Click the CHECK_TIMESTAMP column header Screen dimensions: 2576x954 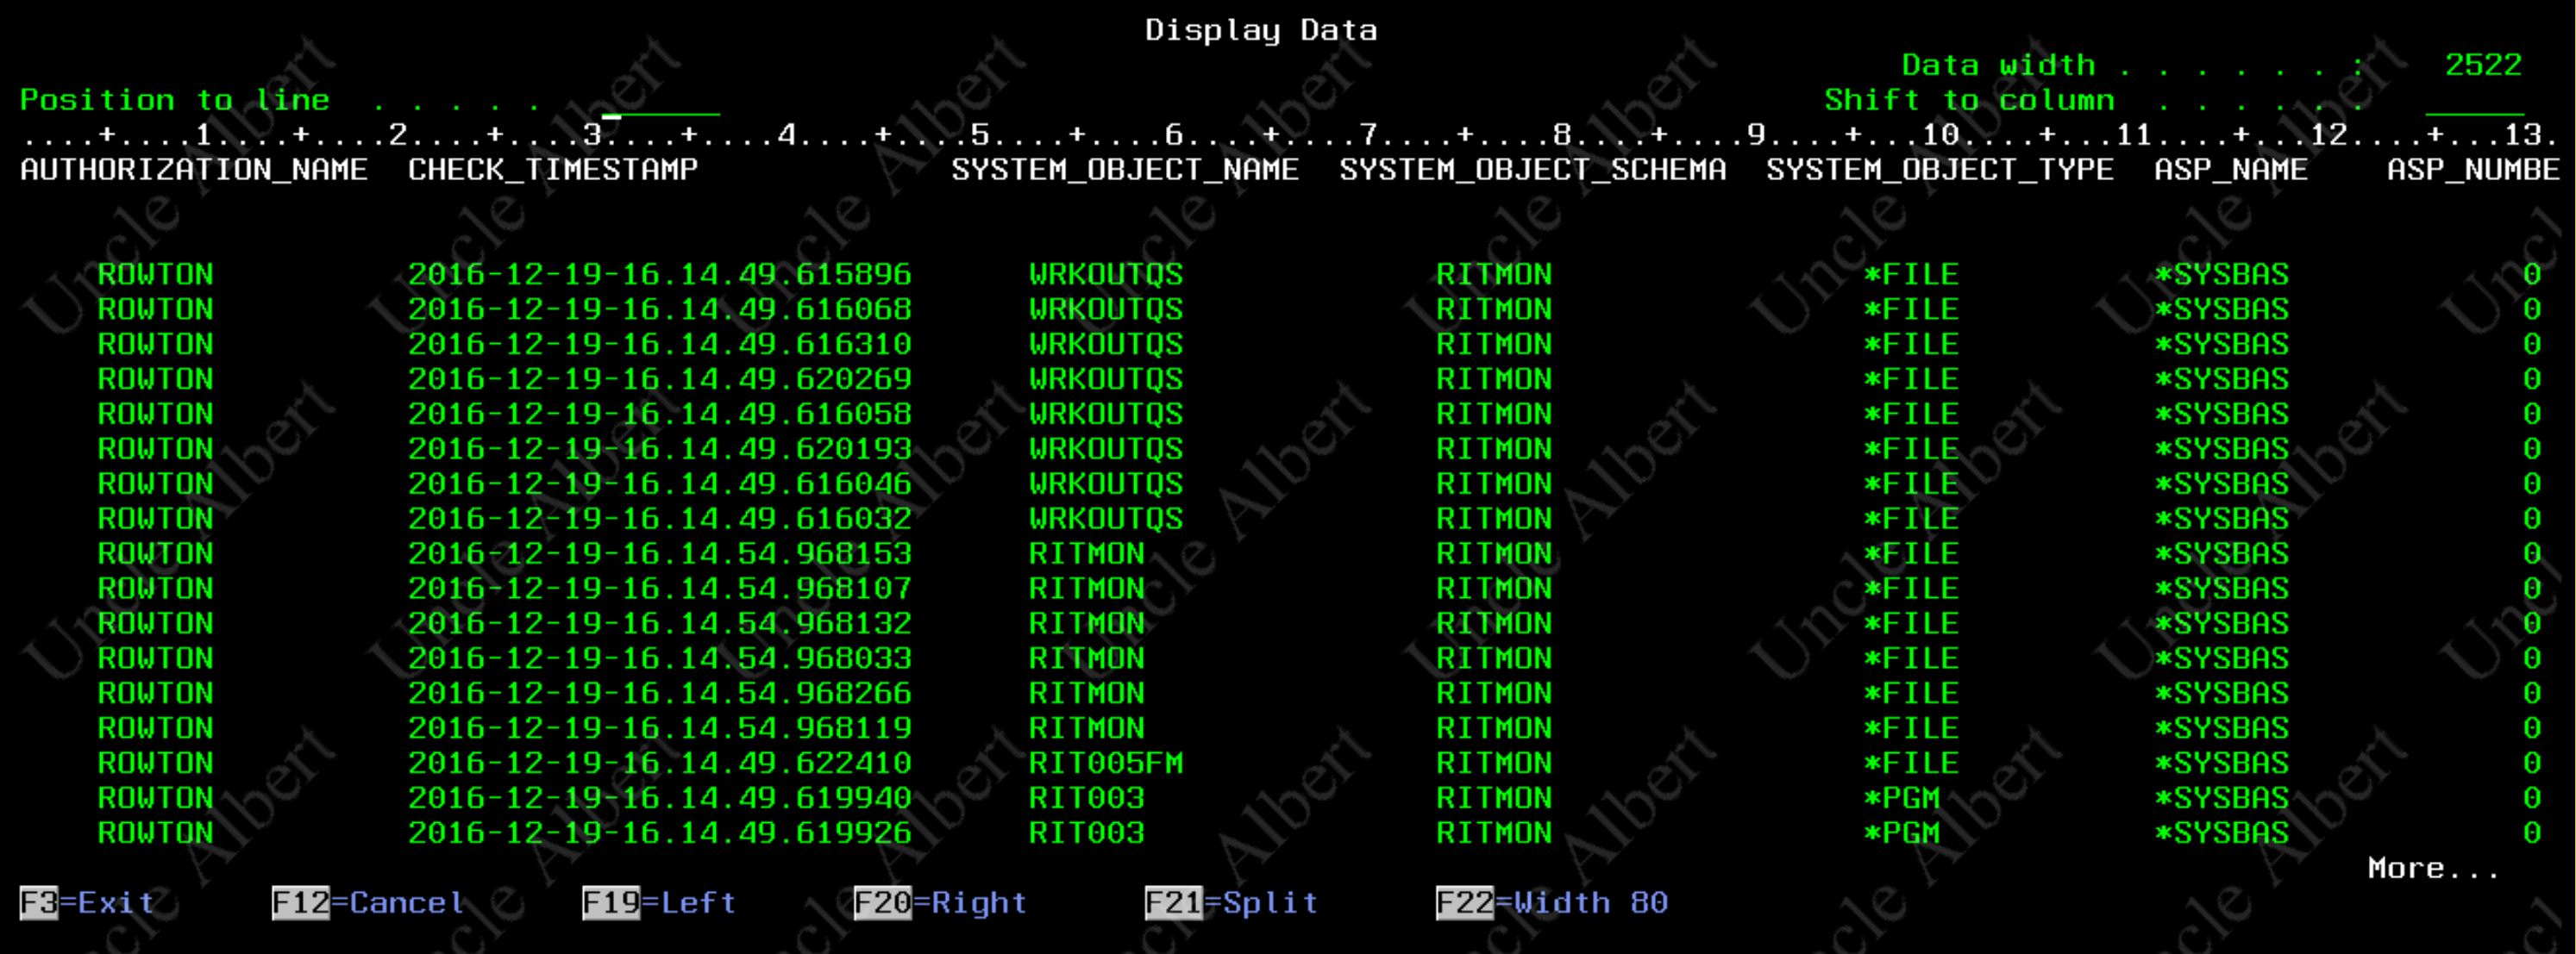click(x=552, y=170)
